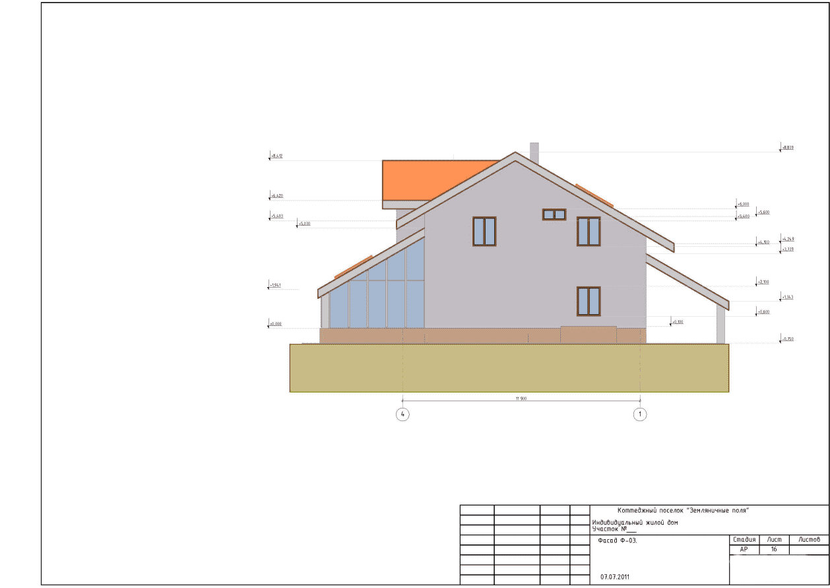
Task: Click the date 07.07.2011 in title block
Action: [x=615, y=577]
